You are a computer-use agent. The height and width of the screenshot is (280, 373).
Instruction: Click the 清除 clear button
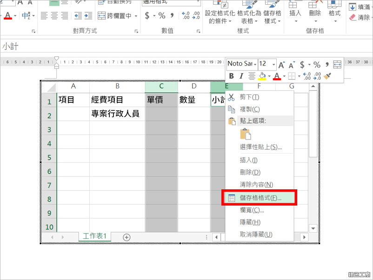[x=360, y=17]
